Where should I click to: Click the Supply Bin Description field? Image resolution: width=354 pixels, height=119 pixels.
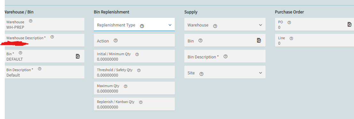pyautogui.click(x=225, y=56)
